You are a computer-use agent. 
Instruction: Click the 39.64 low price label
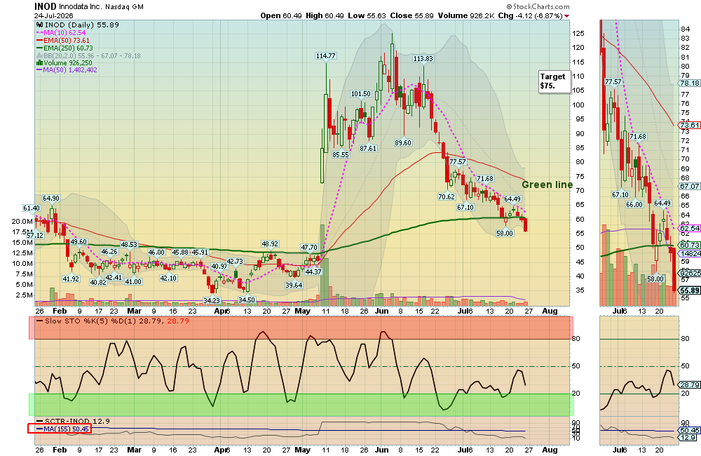pyautogui.click(x=294, y=285)
